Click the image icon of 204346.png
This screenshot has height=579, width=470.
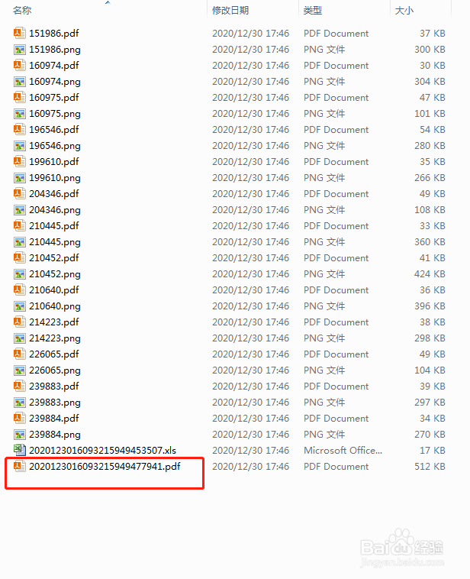20,210
